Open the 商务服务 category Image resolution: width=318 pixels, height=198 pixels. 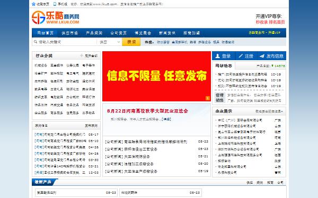click(57, 113)
